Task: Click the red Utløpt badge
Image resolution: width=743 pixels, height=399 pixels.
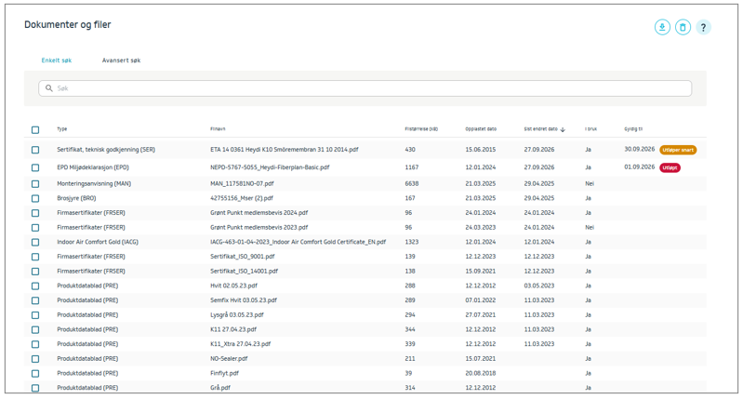Action: 670,167
